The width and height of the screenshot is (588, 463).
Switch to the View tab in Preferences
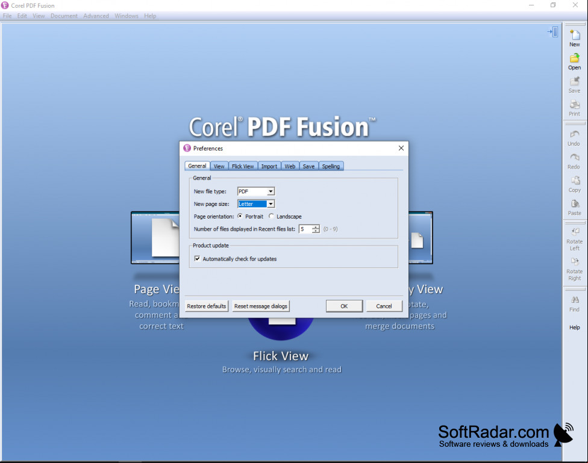[219, 166]
